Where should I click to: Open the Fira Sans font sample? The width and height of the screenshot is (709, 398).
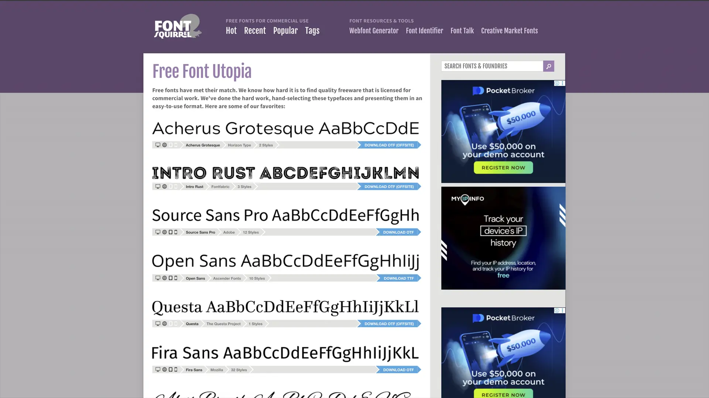click(x=285, y=353)
